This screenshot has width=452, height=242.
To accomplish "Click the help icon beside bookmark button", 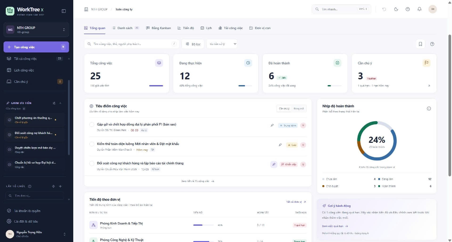I will pyautogui.click(x=432, y=44).
